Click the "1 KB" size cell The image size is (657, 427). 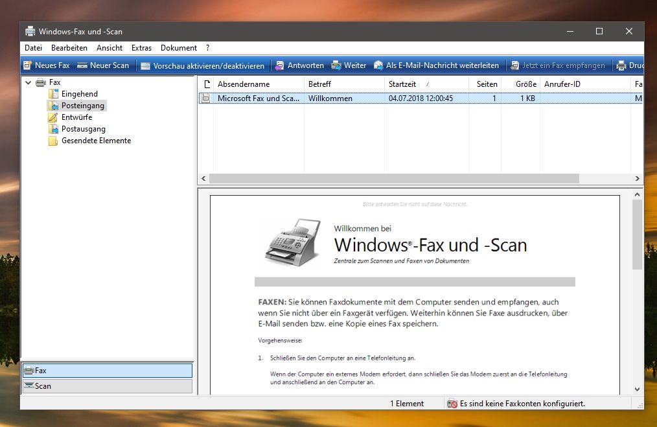point(527,98)
